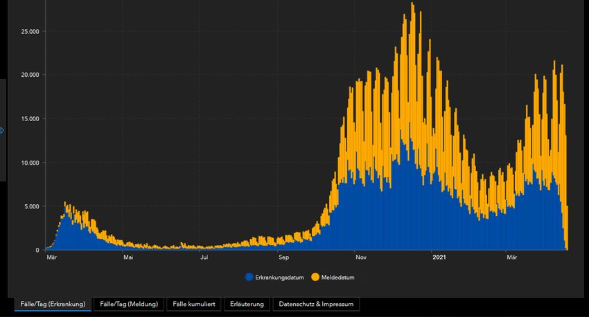589x317 pixels.
Task: Select the Jul label on the time axis
Action: (x=204, y=257)
